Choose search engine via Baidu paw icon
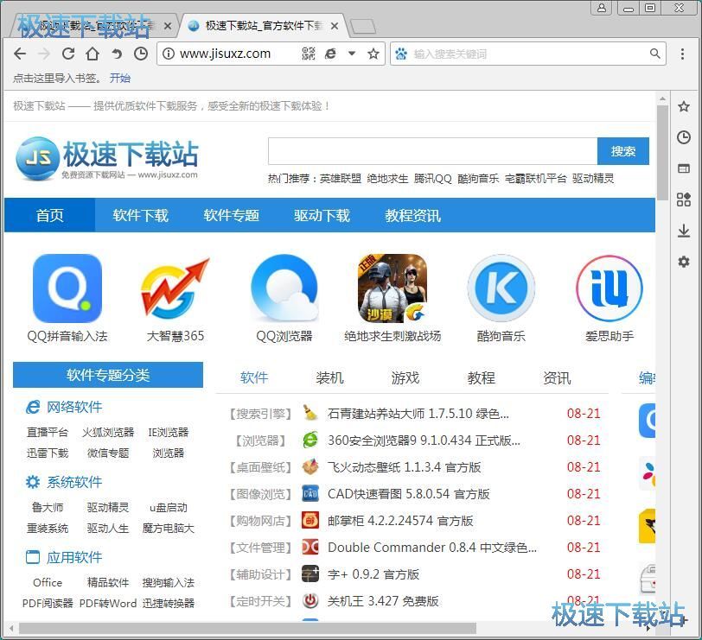 point(401,54)
